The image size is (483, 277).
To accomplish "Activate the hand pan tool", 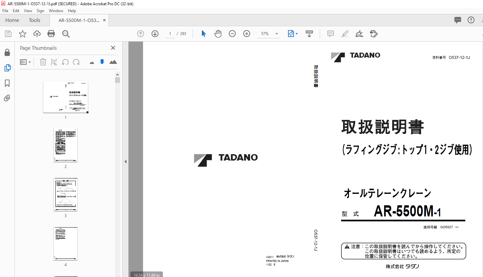I will click(x=218, y=34).
